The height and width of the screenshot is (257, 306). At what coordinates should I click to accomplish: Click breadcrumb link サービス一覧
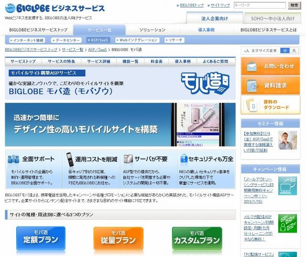(73, 50)
